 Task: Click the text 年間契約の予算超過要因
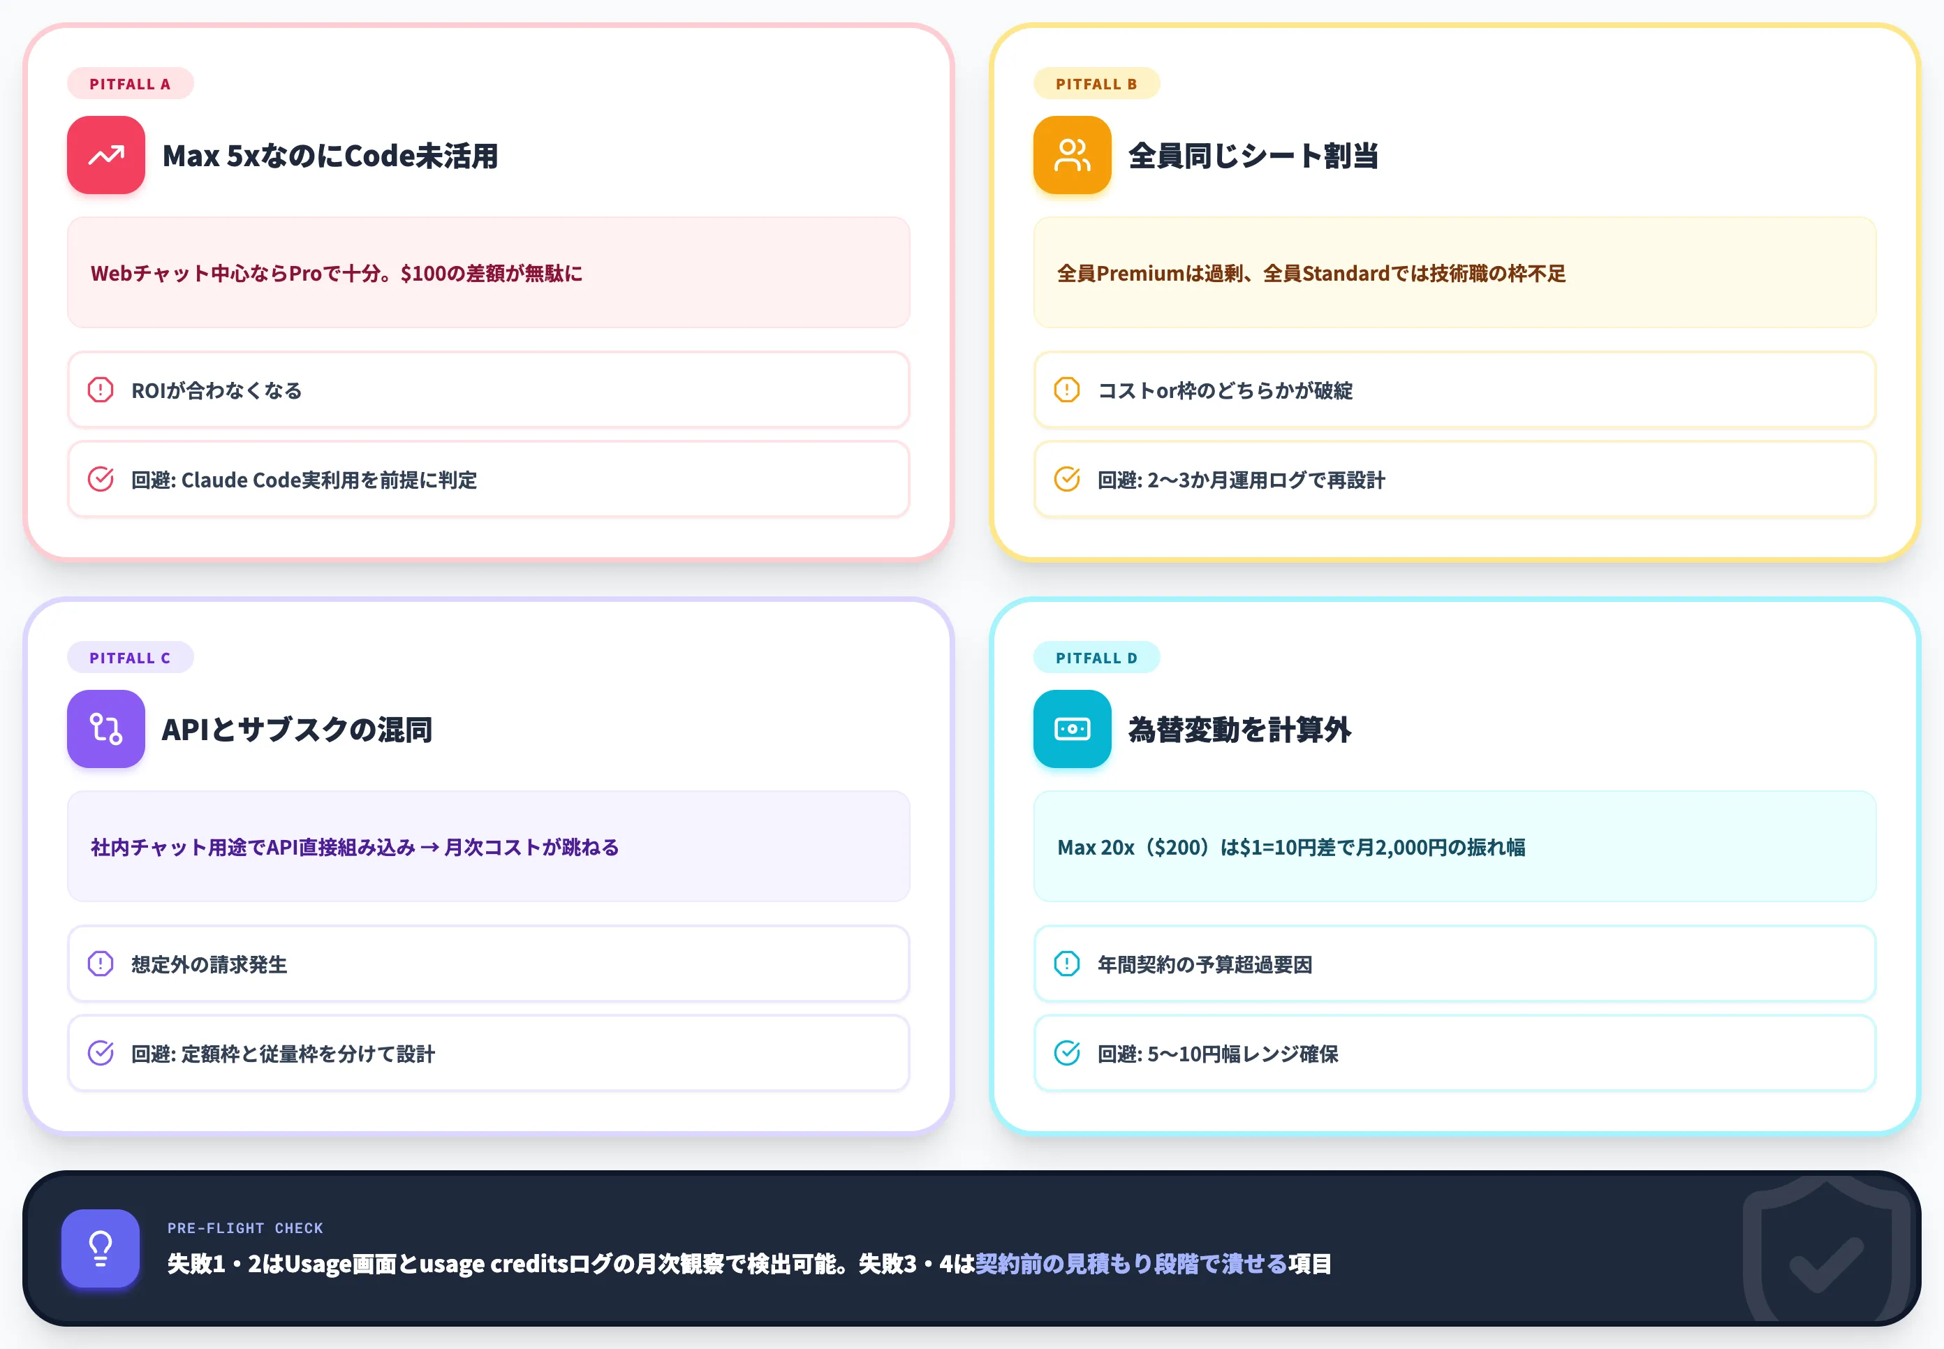(x=1205, y=964)
